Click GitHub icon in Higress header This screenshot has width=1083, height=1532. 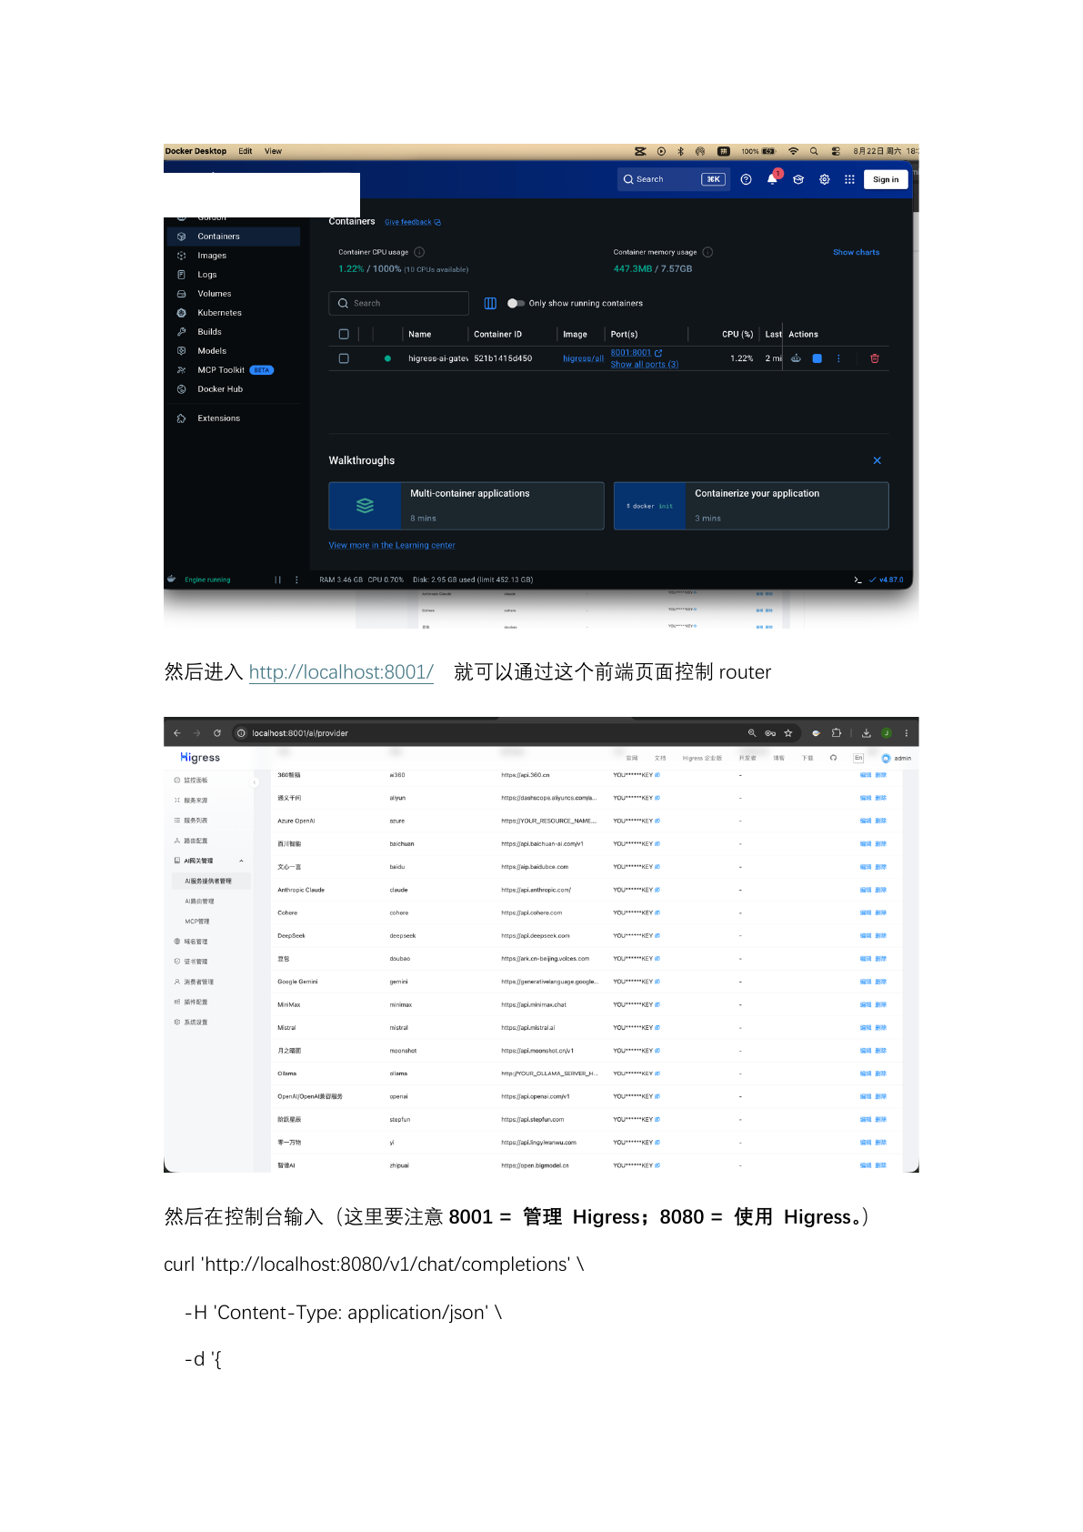click(x=833, y=758)
